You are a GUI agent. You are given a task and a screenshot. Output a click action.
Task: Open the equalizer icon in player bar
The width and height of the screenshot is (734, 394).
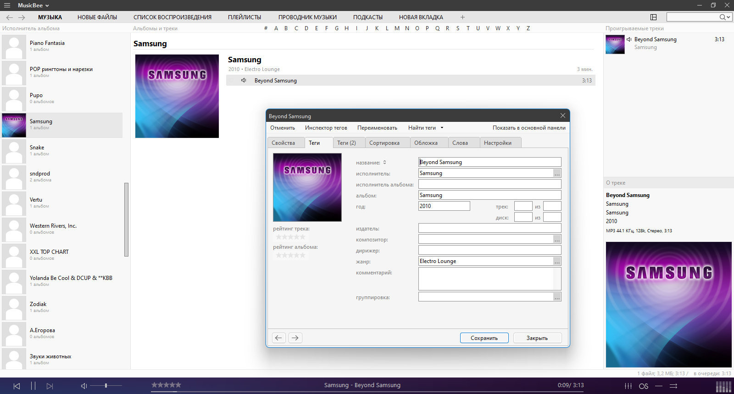(628, 386)
